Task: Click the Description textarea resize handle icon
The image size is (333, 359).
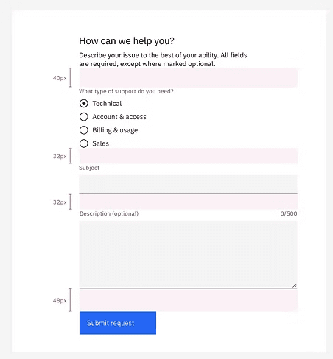Action: (295, 285)
